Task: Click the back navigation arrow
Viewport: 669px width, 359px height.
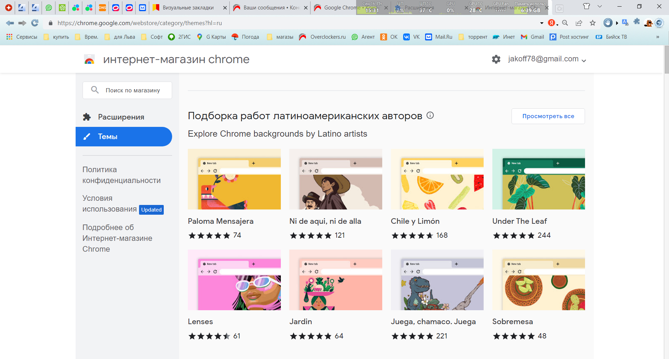Action: [x=10, y=23]
